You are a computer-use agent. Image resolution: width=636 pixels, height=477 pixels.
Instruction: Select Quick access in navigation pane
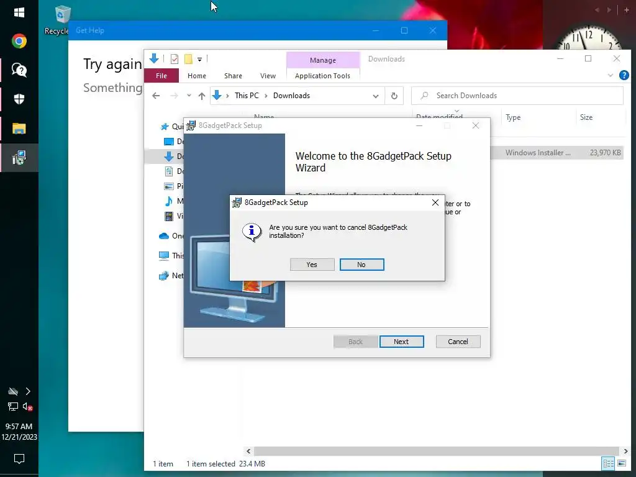(x=172, y=127)
